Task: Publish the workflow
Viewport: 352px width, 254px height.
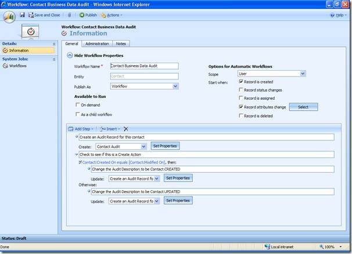Action: [x=88, y=14]
